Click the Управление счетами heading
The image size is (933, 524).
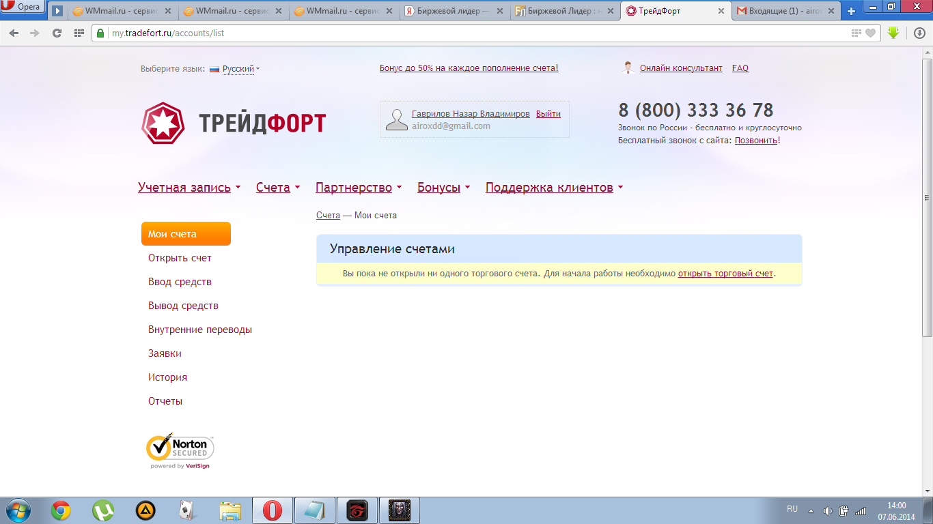[392, 249]
